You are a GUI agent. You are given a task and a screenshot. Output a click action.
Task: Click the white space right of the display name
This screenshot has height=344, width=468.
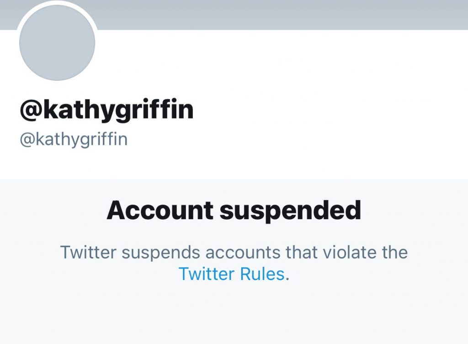pos(320,111)
